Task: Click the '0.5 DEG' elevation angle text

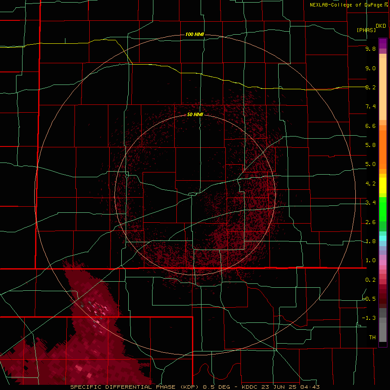Action: [217, 387]
